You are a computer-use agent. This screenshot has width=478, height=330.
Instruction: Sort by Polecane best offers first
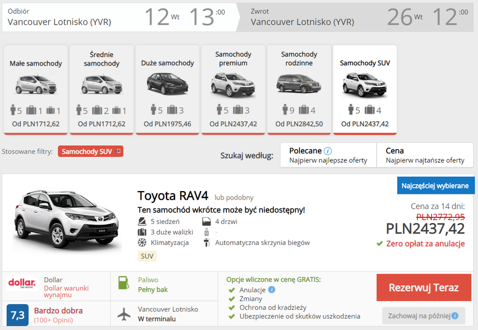click(x=328, y=155)
